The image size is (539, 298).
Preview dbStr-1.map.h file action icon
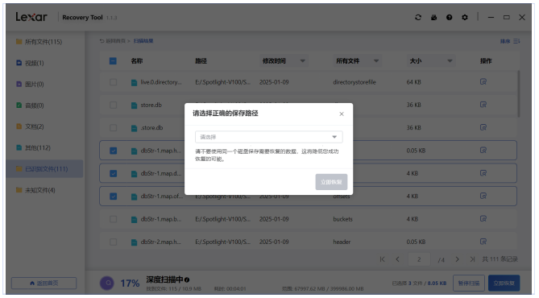coord(483,150)
